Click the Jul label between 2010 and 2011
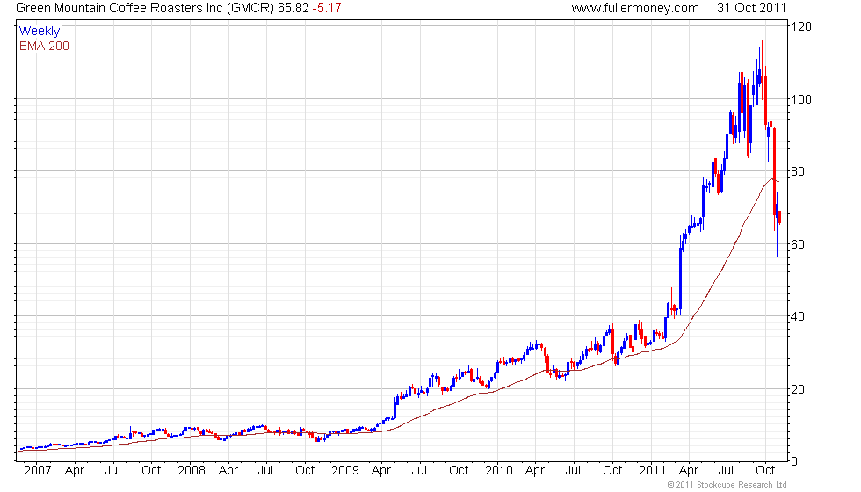 tap(573, 471)
